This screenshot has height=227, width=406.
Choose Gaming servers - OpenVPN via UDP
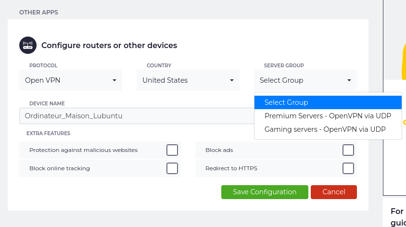click(x=325, y=129)
